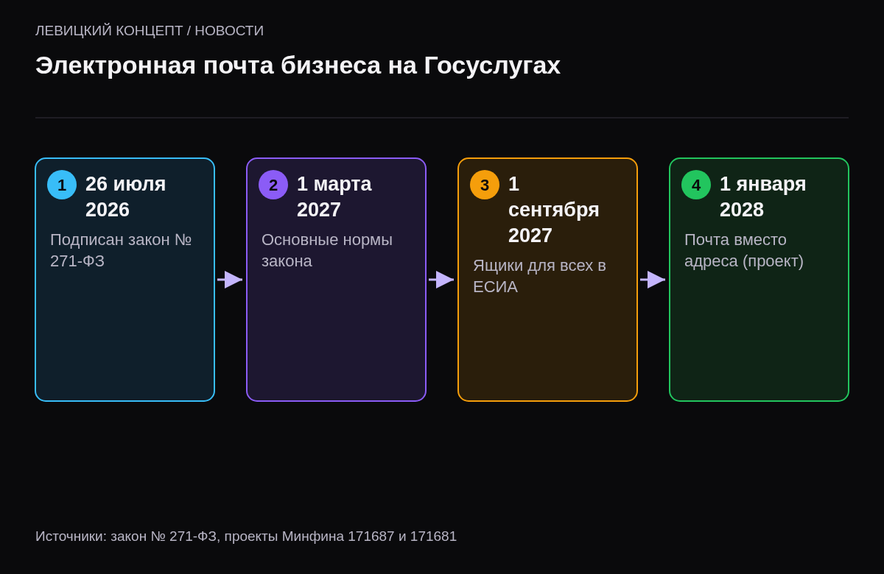The width and height of the screenshot is (884, 574).
Task: Click 'Почта вместо адреса (проект)' description
Action: pyautogui.click(x=744, y=250)
